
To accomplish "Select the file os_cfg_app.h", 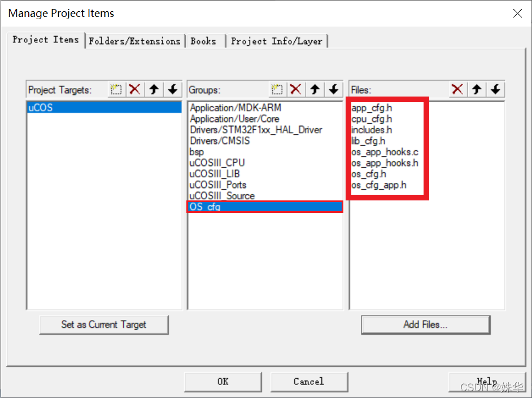I will click(x=378, y=185).
